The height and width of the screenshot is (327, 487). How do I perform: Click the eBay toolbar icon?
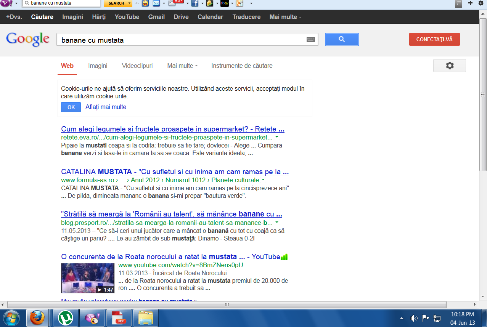[x=225, y=3]
